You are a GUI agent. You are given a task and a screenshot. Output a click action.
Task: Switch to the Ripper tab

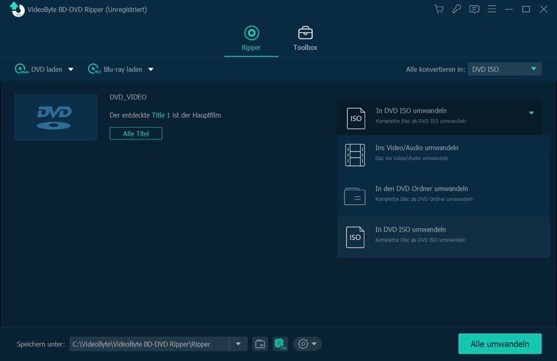pos(251,38)
